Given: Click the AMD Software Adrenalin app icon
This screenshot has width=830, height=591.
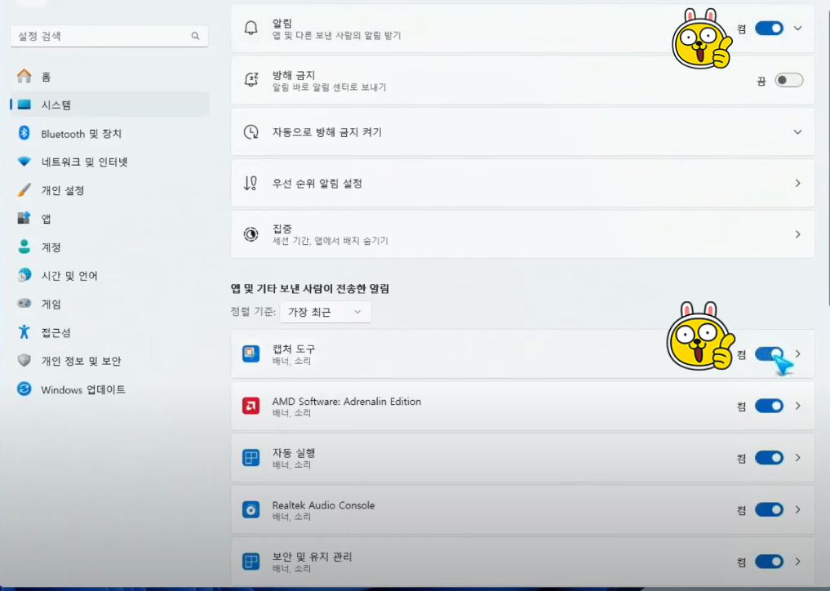Looking at the screenshot, I should tap(251, 407).
